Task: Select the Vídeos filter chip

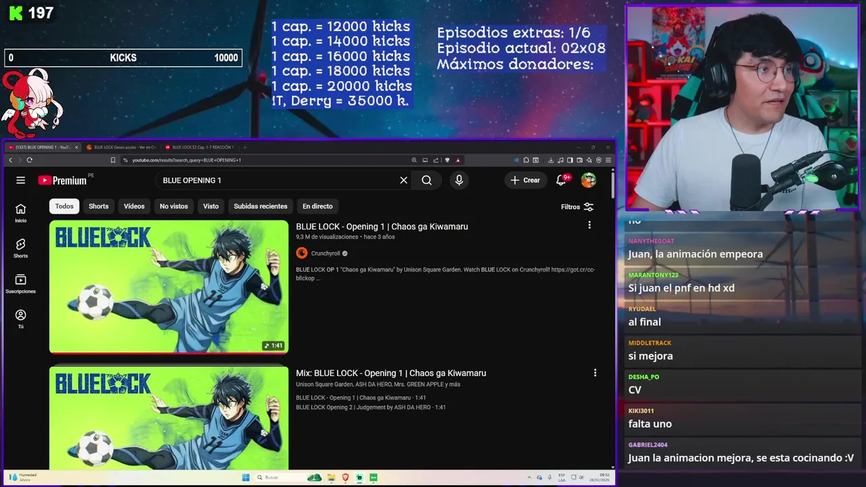Action: point(134,206)
